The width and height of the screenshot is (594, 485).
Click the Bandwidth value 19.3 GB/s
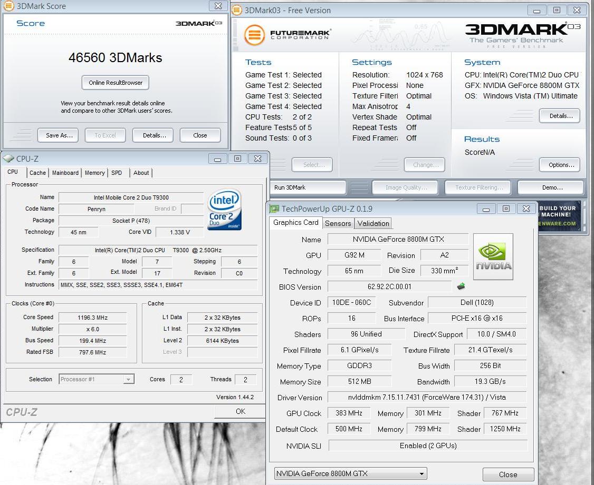(x=490, y=381)
